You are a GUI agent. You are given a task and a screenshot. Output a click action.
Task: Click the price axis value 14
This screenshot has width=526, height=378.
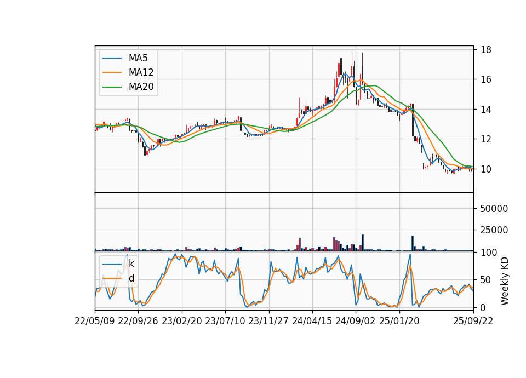click(486, 110)
